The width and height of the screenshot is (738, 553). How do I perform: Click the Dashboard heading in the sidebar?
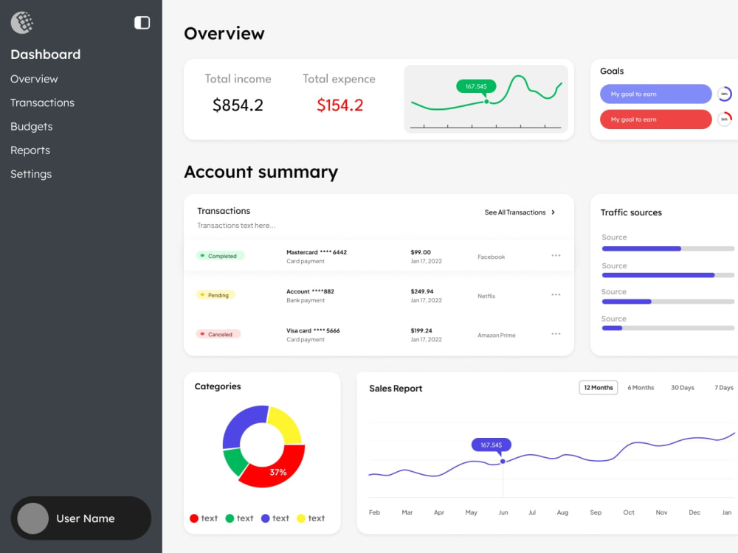click(46, 55)
